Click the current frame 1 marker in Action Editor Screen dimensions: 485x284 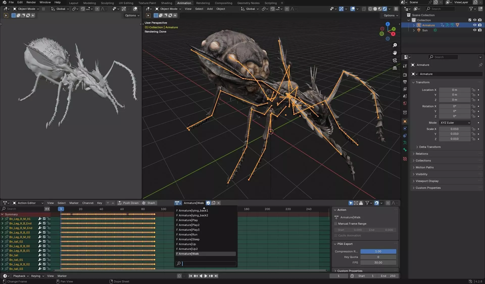61,209
